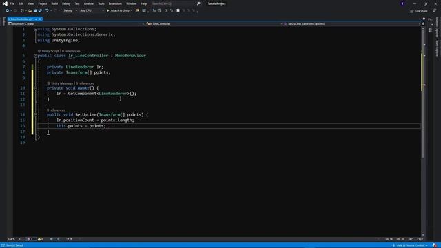Click the Unity Script CodeLens link
The height and width of the screenshot is (248, 441).
point(50,51)
